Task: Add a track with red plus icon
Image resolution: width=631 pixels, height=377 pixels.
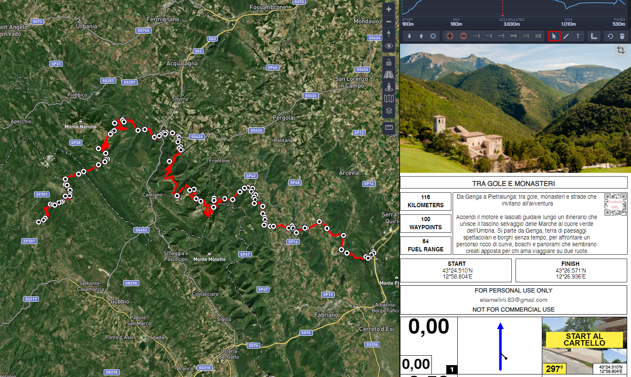Action: [450, 36]
